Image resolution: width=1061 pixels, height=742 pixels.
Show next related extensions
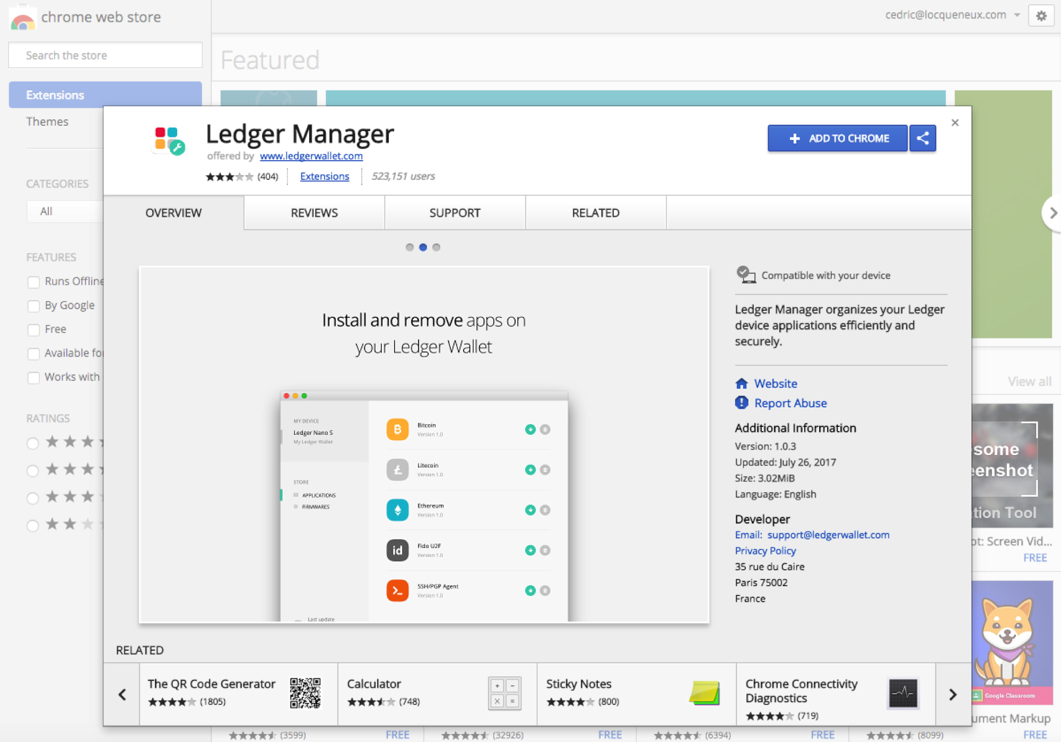[x=953, y=694]
